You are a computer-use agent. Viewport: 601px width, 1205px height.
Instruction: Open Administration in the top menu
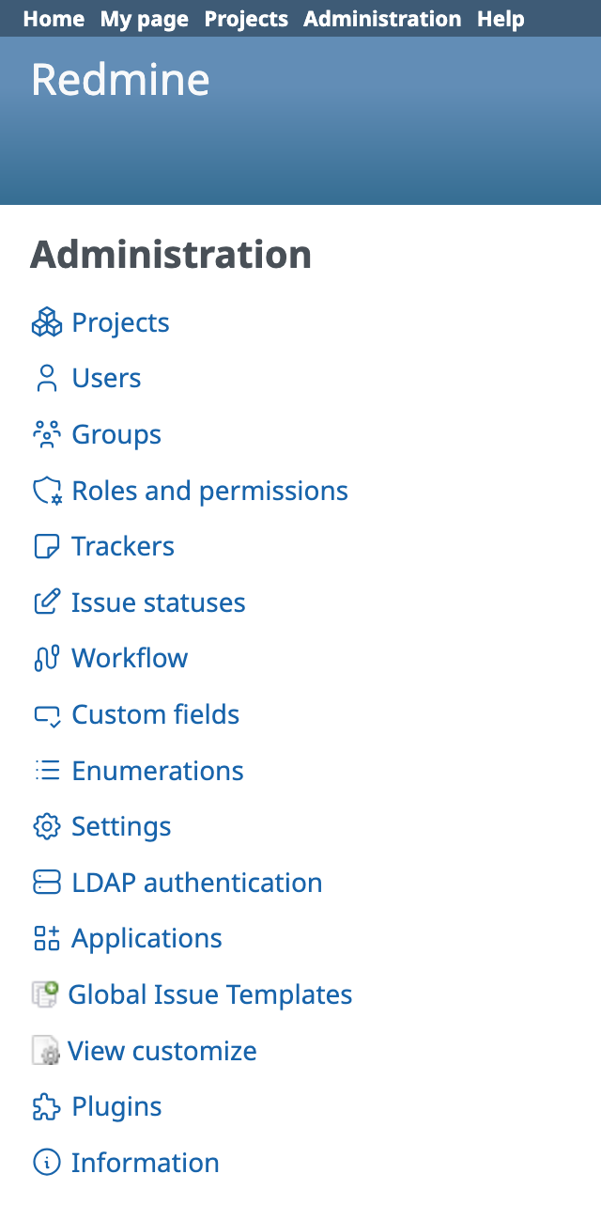tap(382, 19)
